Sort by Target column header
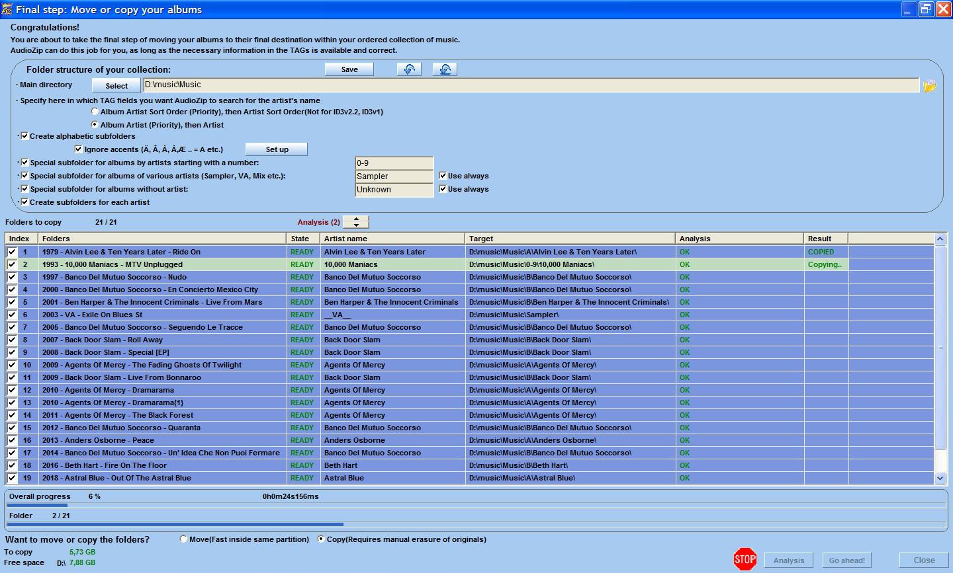 (x=570, y=239)
